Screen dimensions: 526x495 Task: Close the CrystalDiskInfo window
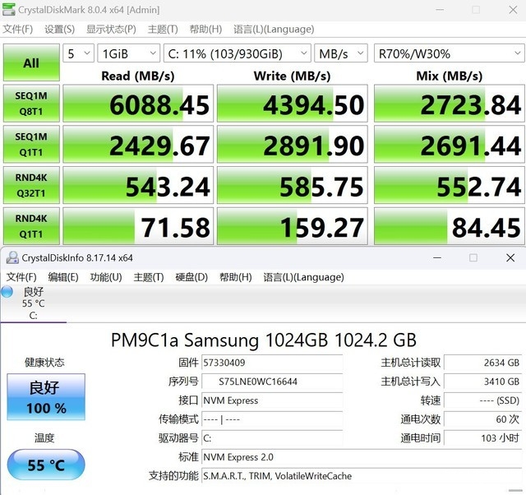510,257
